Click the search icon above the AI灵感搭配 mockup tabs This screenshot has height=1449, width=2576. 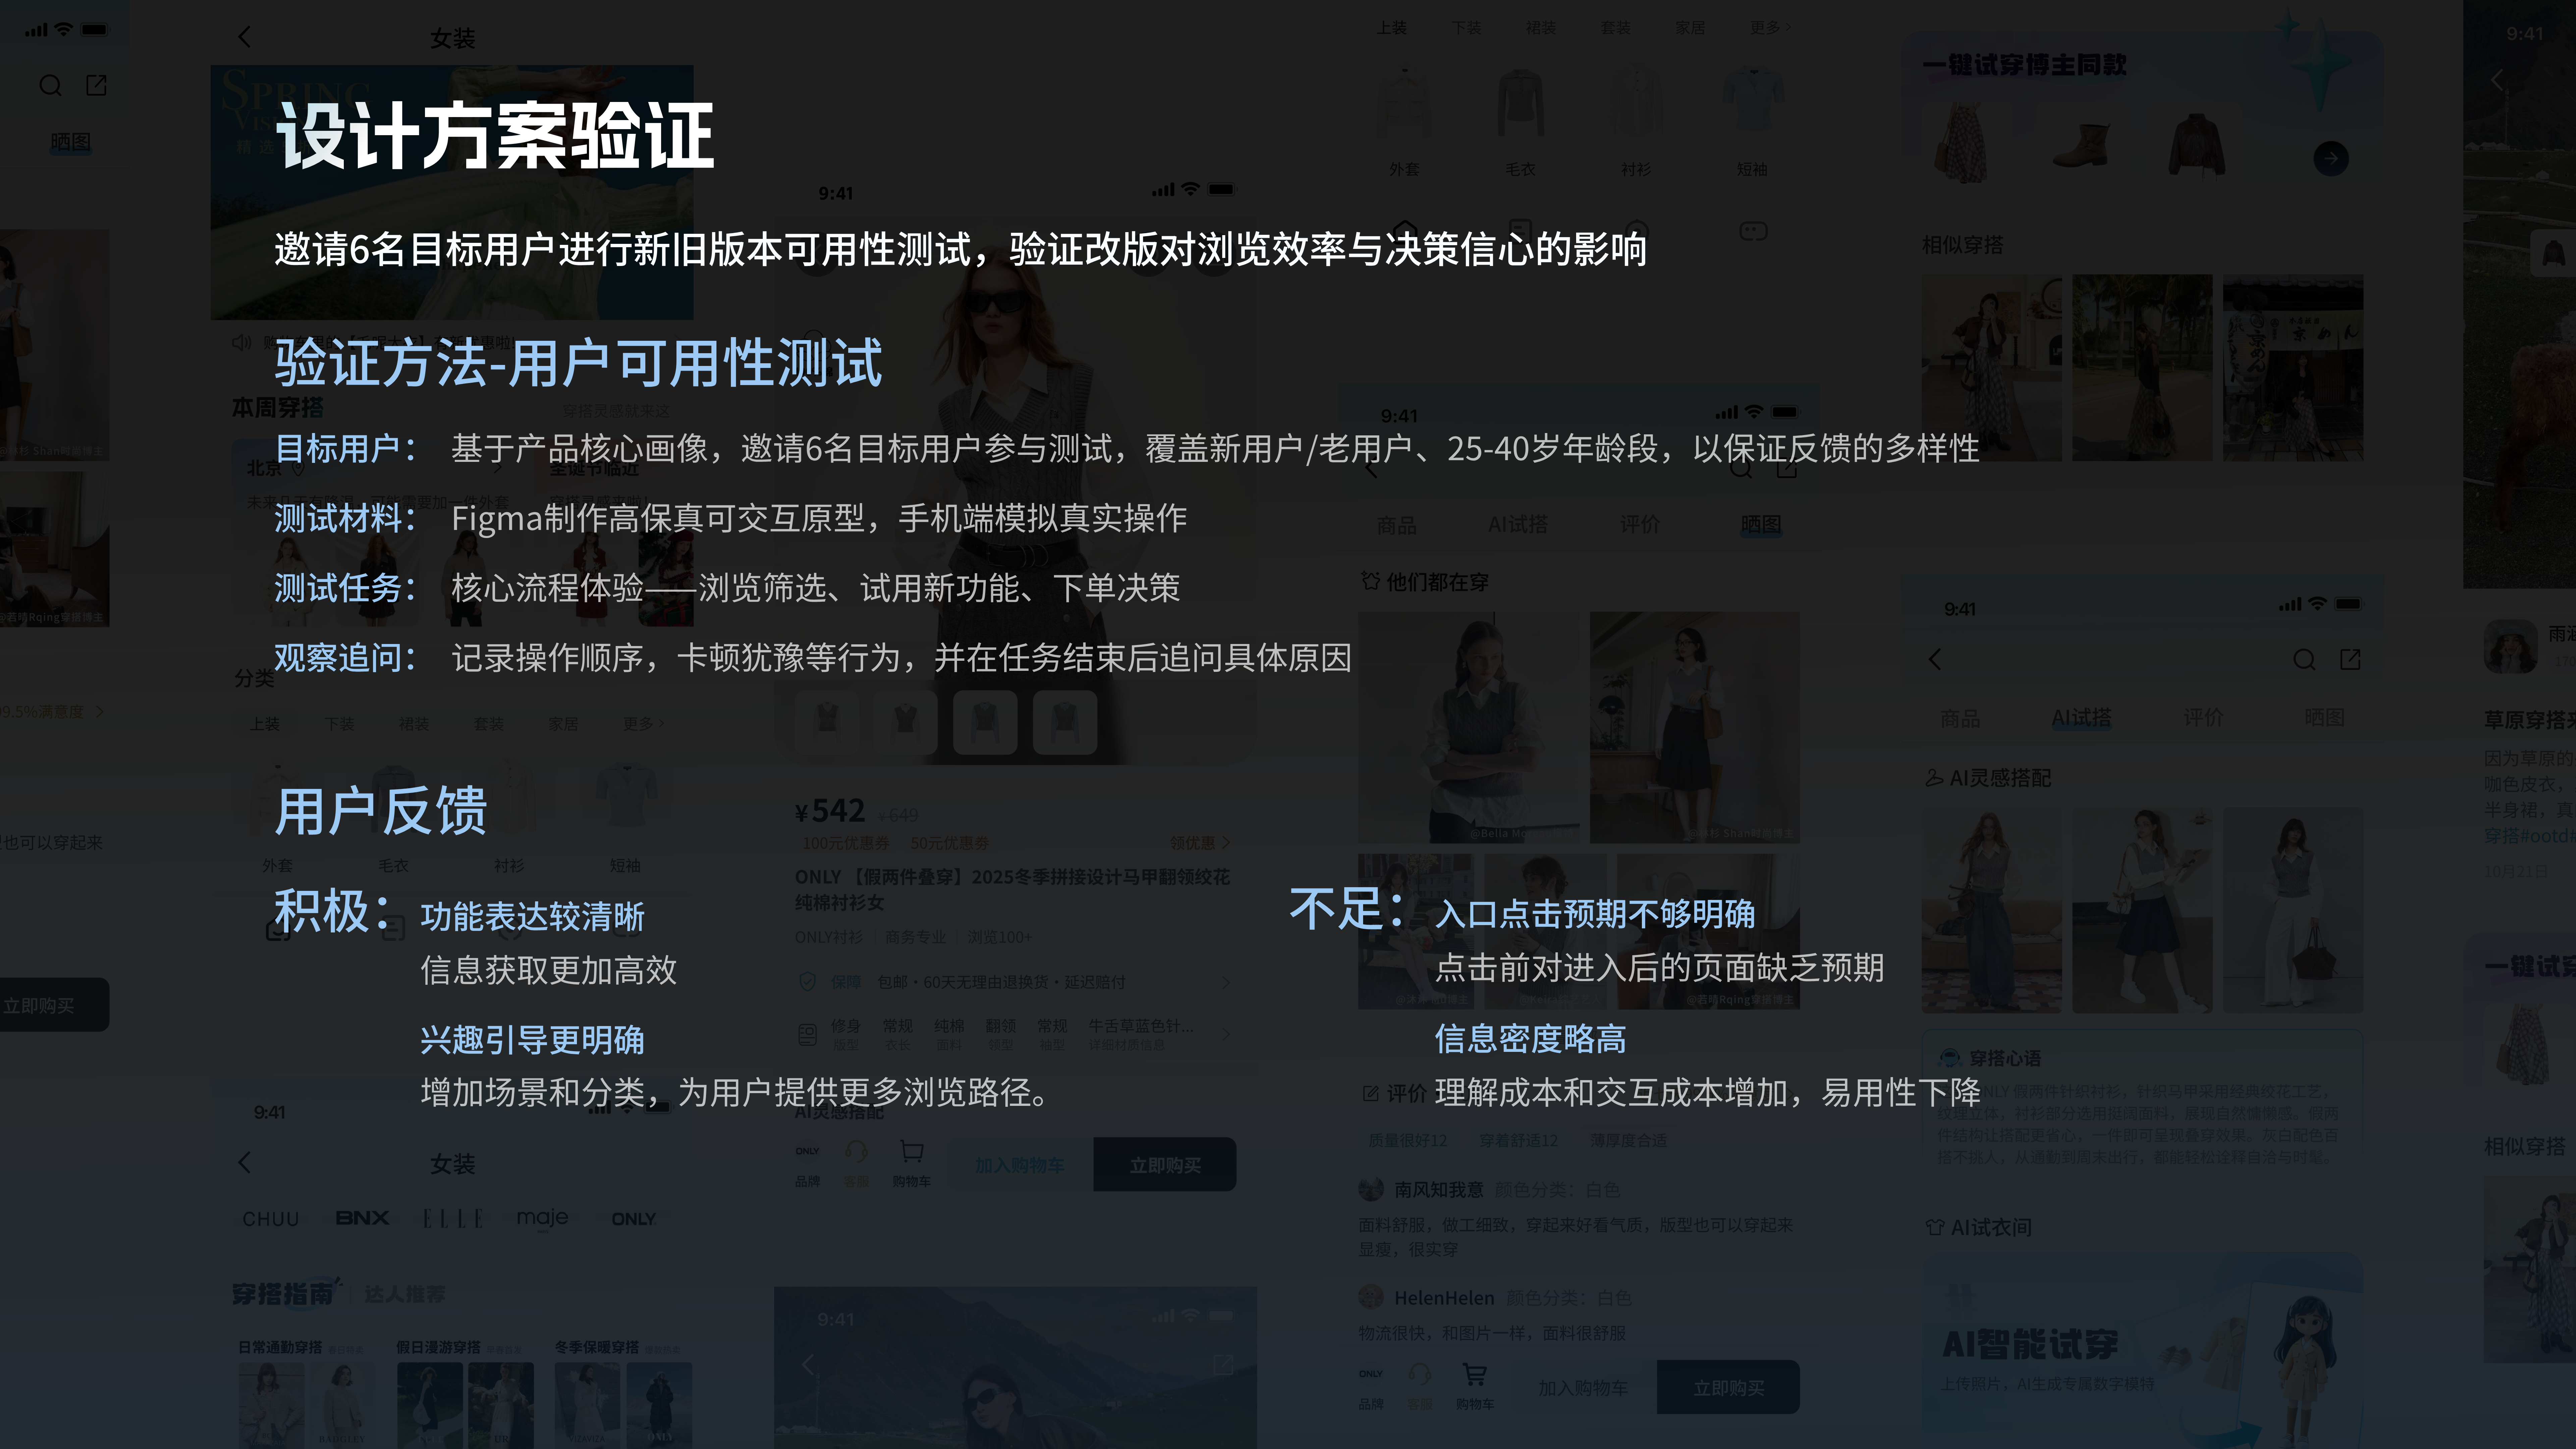(2304, 660)
